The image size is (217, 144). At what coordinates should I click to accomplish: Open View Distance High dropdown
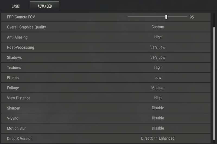coord(158,98)
